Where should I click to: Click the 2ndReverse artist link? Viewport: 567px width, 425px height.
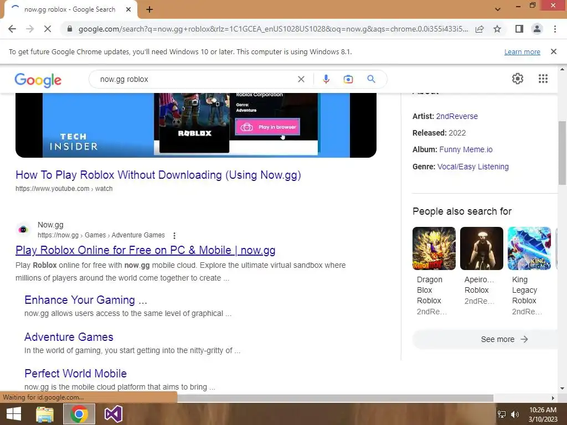[x=457, y=116]
